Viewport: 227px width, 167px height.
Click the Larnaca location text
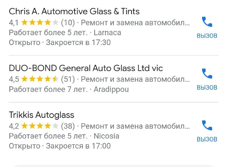107,33
